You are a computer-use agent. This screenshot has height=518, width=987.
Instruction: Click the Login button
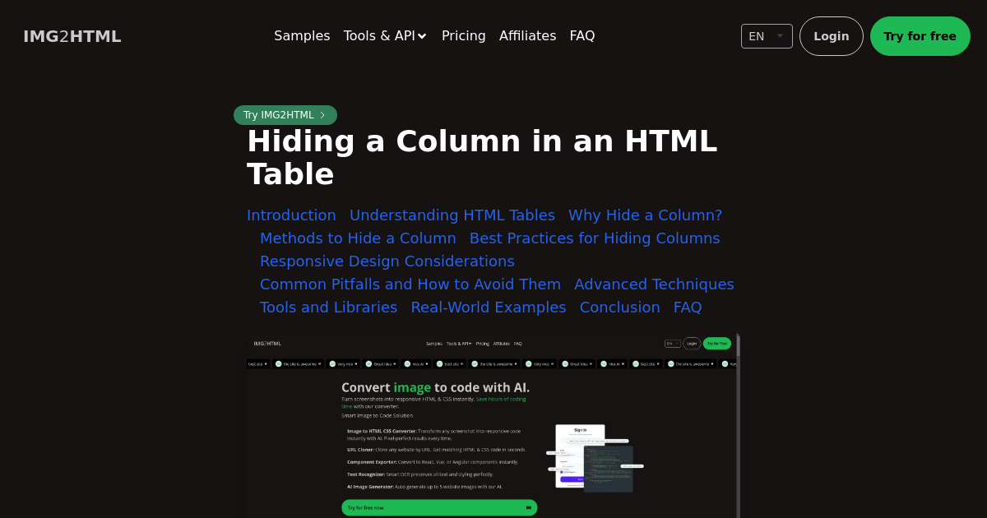[832, 36]
